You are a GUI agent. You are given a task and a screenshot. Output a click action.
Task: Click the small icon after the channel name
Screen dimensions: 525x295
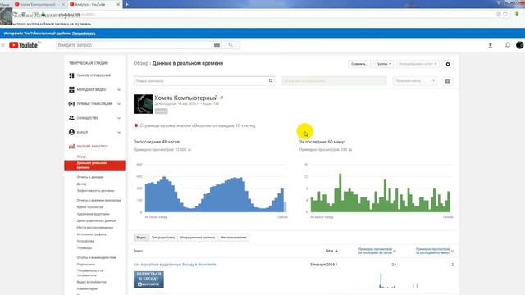coord(221,98)
